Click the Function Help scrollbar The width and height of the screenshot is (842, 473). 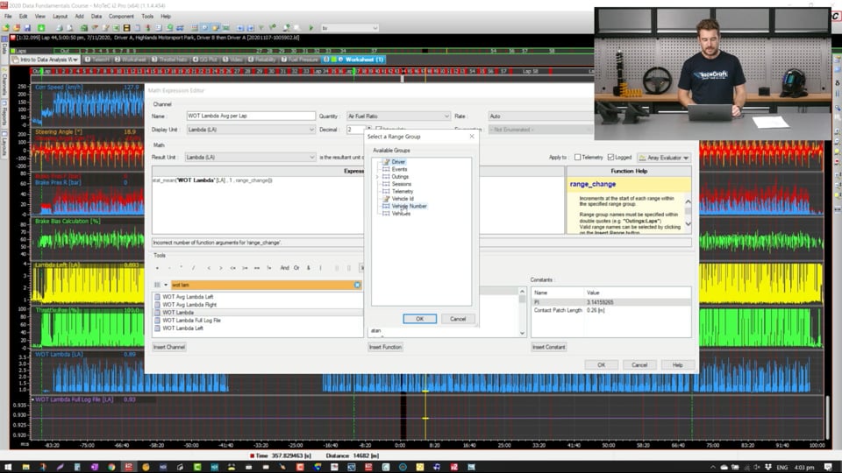coord(688,210)
